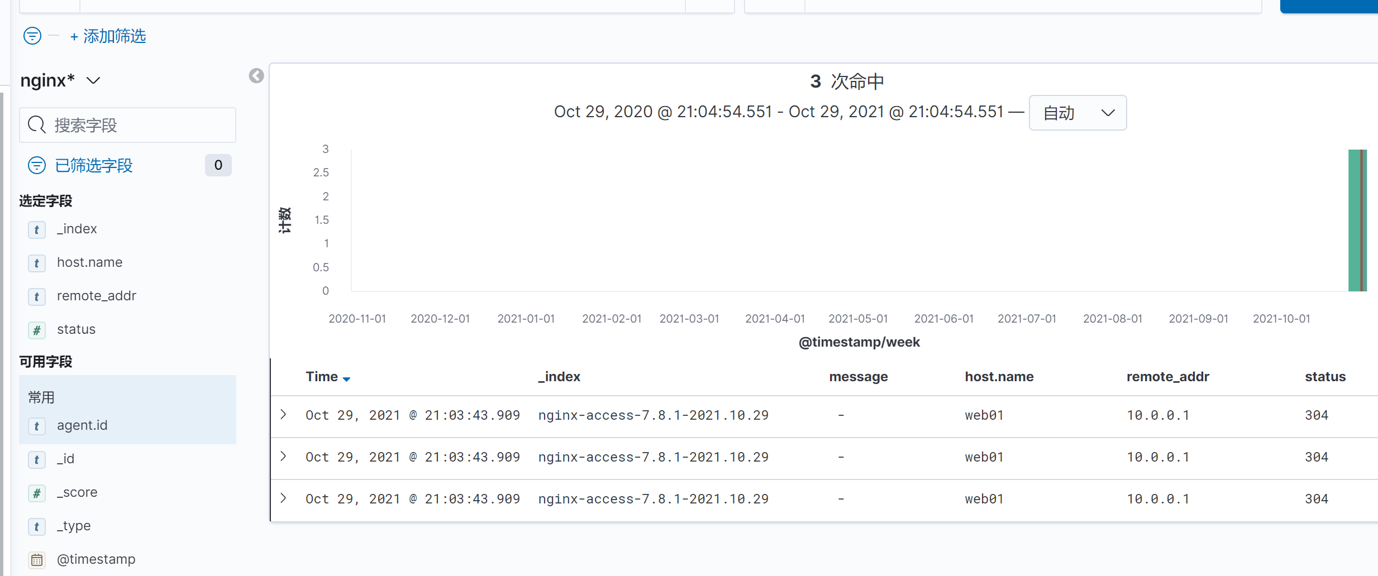Select the _index field in selected fields
1378x576 pixels.
[77, 229]
